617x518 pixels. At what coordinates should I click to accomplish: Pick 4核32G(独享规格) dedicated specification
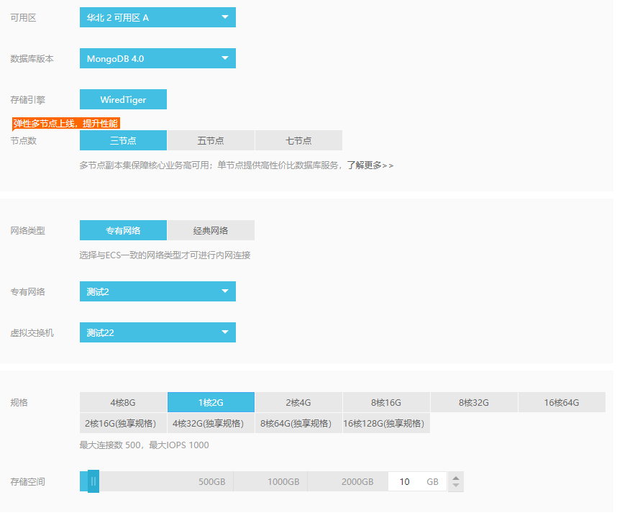pyautogui.click(x=211, y=423)
